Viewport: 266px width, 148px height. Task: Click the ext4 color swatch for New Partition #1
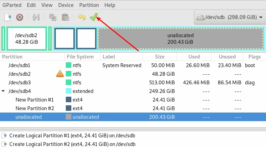(x=69, y=100)
